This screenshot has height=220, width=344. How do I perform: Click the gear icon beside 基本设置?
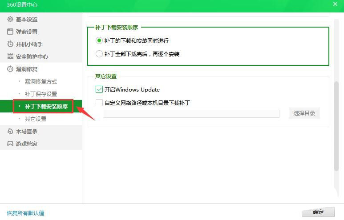tap(10, 19)
